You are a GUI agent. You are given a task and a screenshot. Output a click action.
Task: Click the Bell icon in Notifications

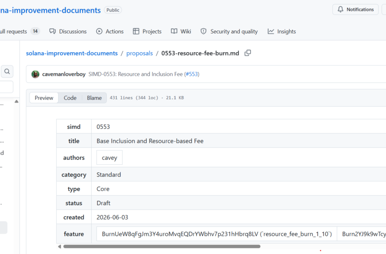[340, 10]
